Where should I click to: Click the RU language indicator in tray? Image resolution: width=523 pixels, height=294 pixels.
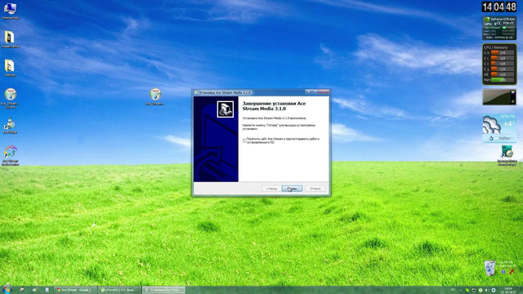[x=453, y=290]
